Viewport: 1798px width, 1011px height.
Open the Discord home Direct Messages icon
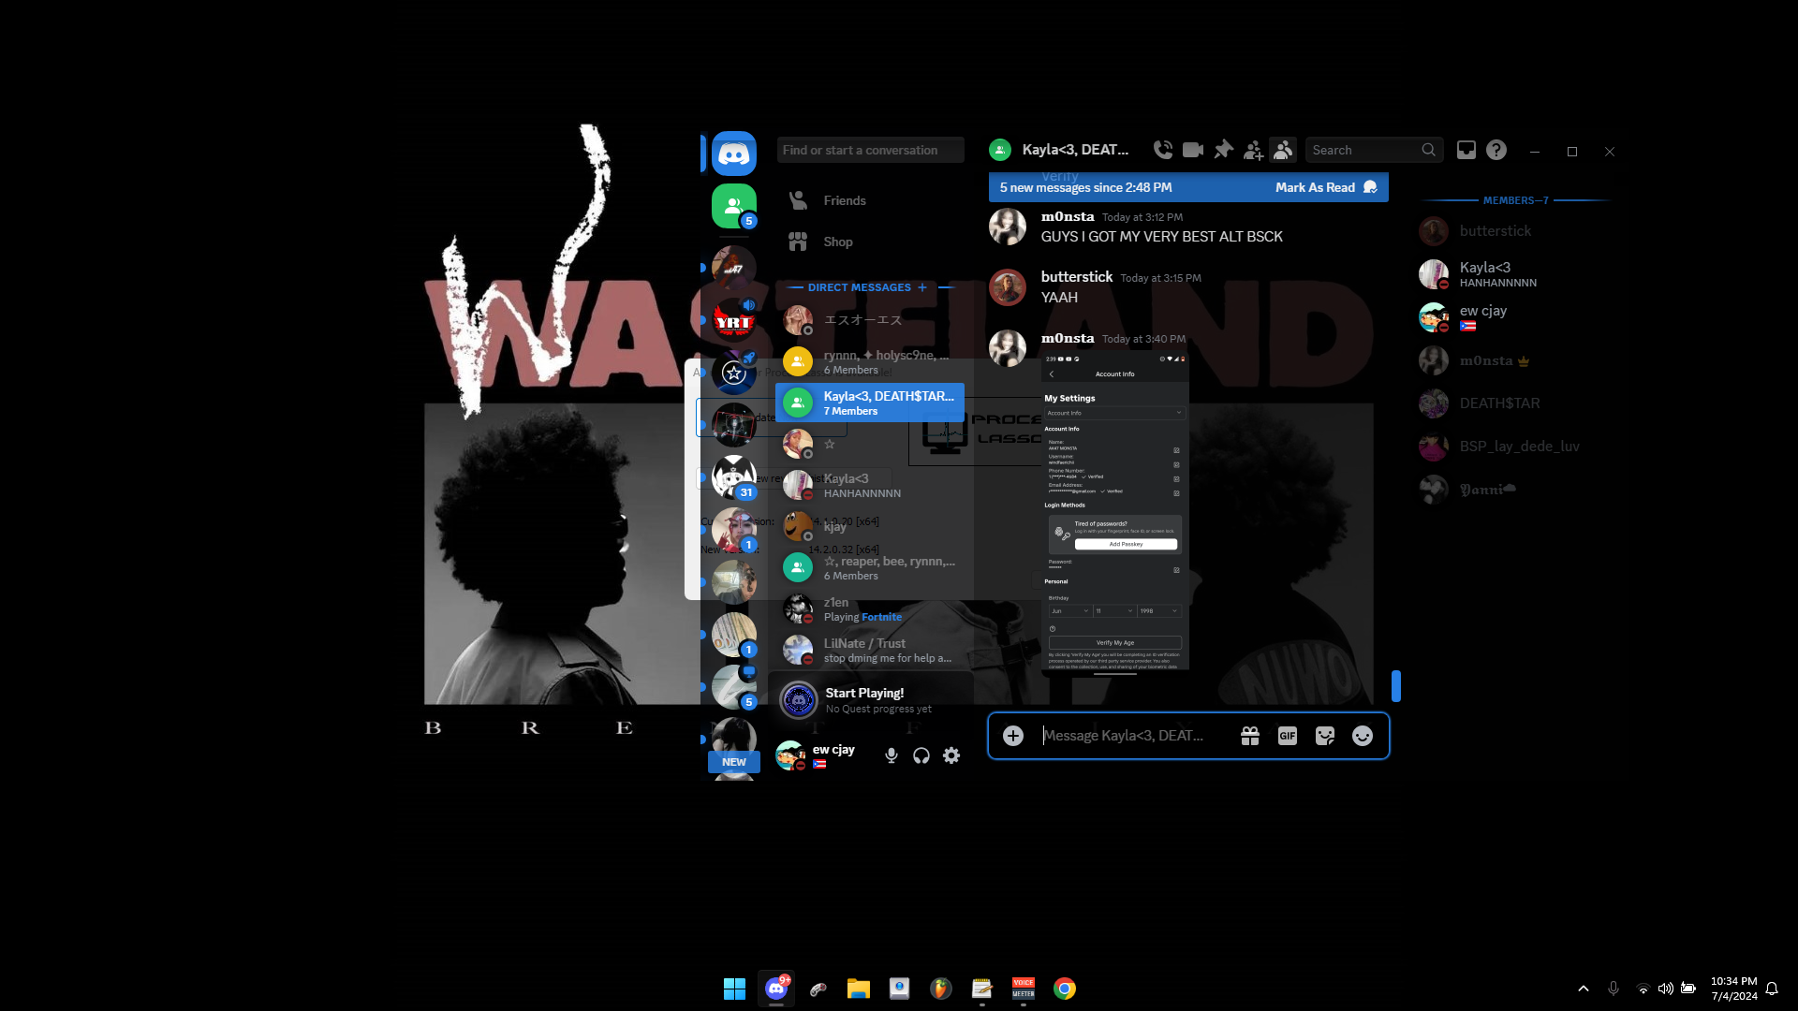pyautogui.click(x=734, y=154)
